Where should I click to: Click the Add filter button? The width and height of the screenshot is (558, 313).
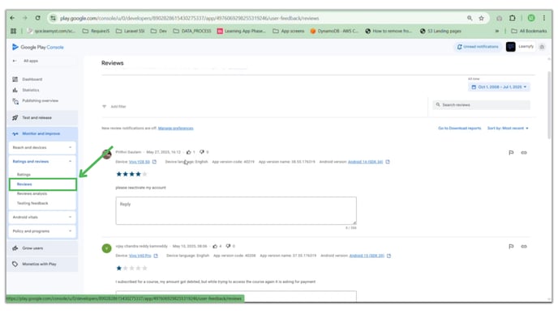point(114,107)
